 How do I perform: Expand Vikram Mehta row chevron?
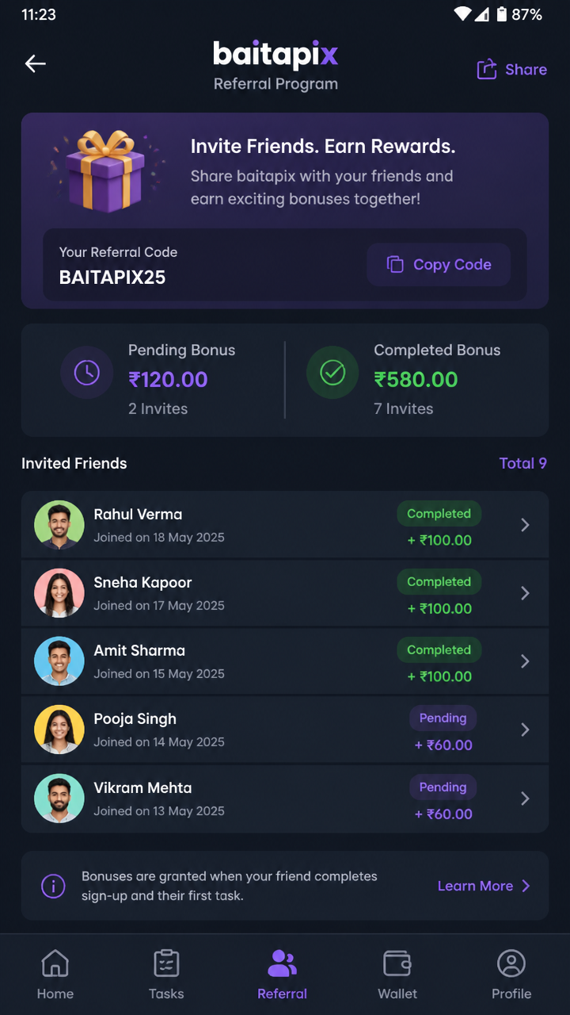(525, 799)
